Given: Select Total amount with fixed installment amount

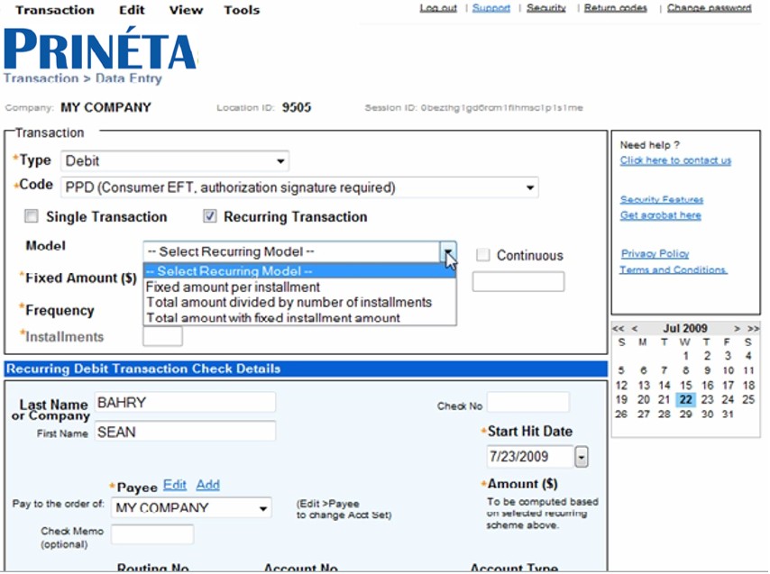Looking at the screenshot, I should click(x=299, y=318).
